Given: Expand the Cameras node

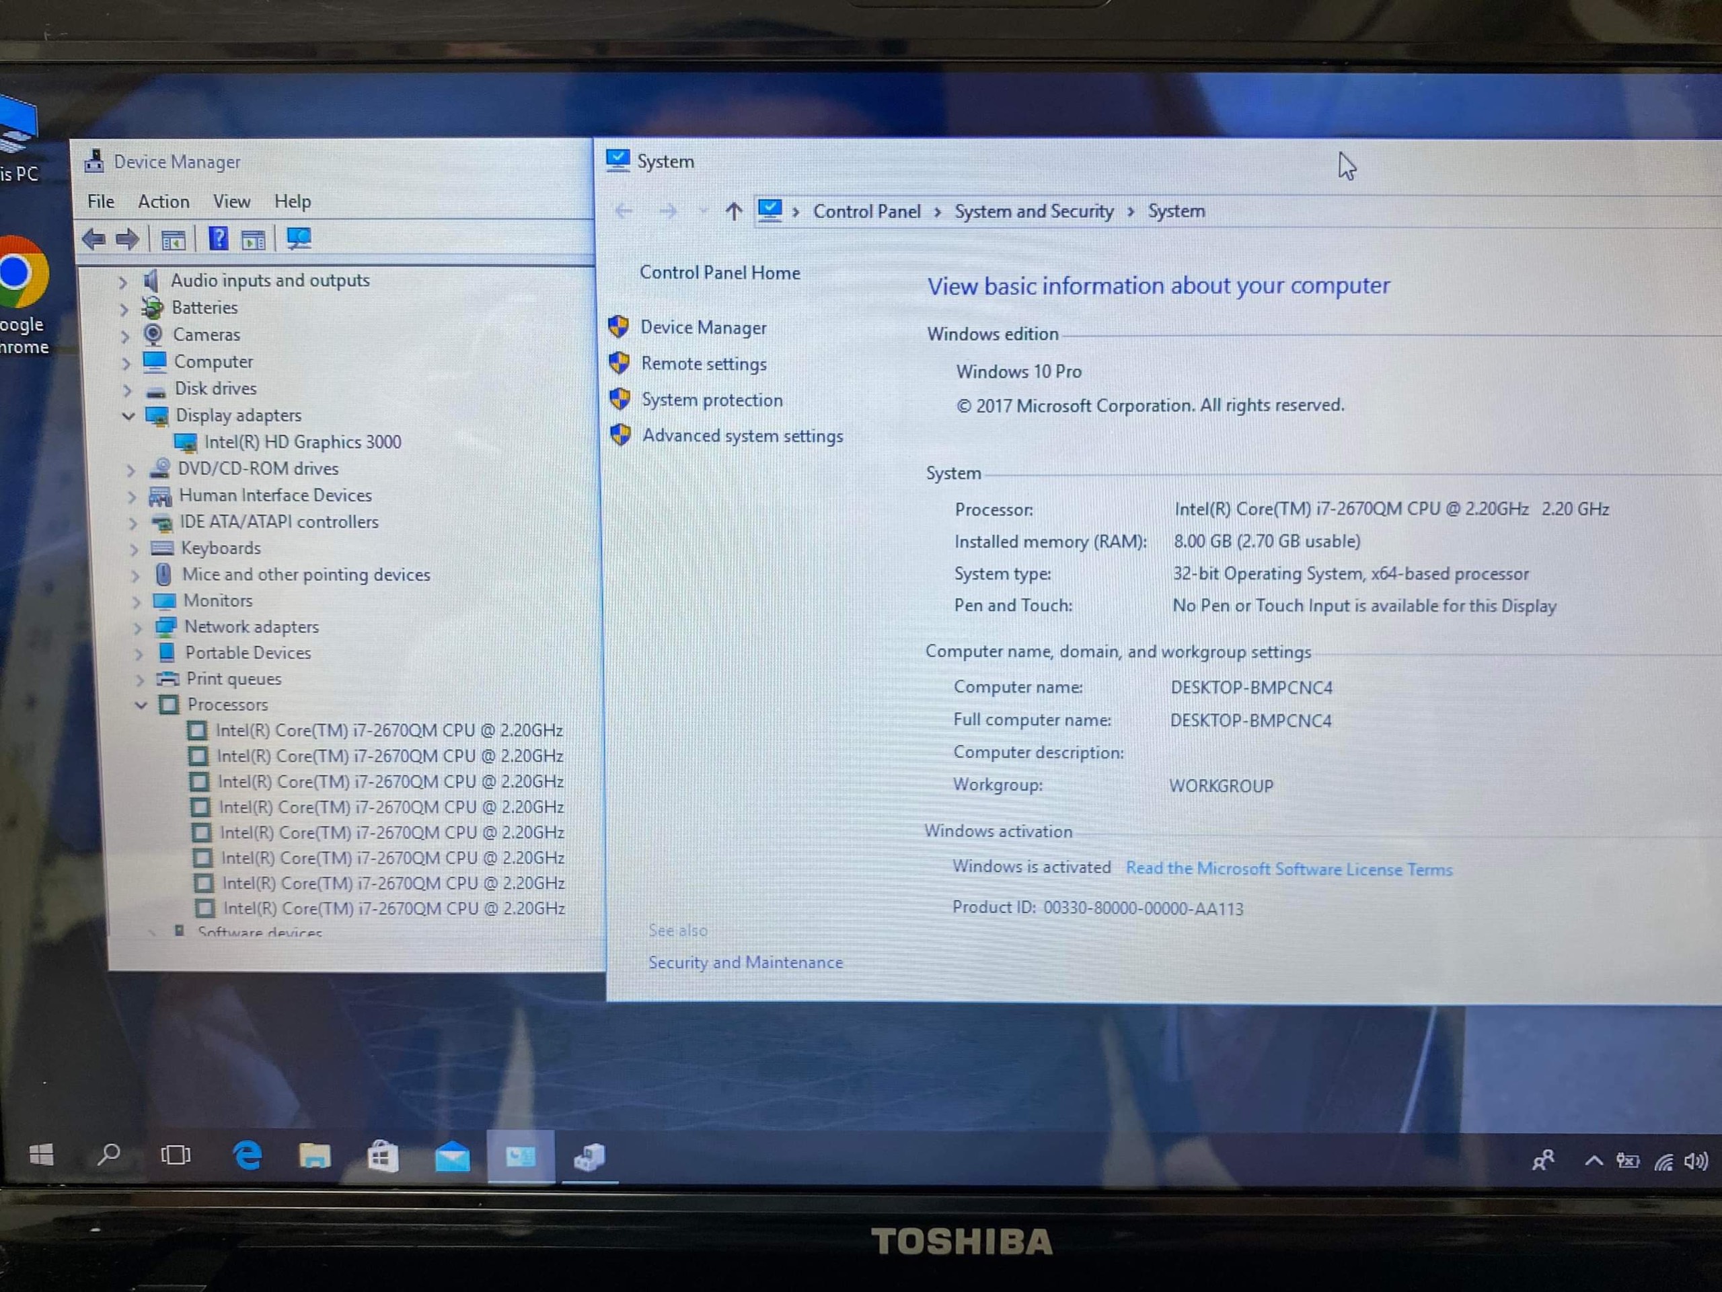Looking at the screenshot, I should tap(125, 336).
